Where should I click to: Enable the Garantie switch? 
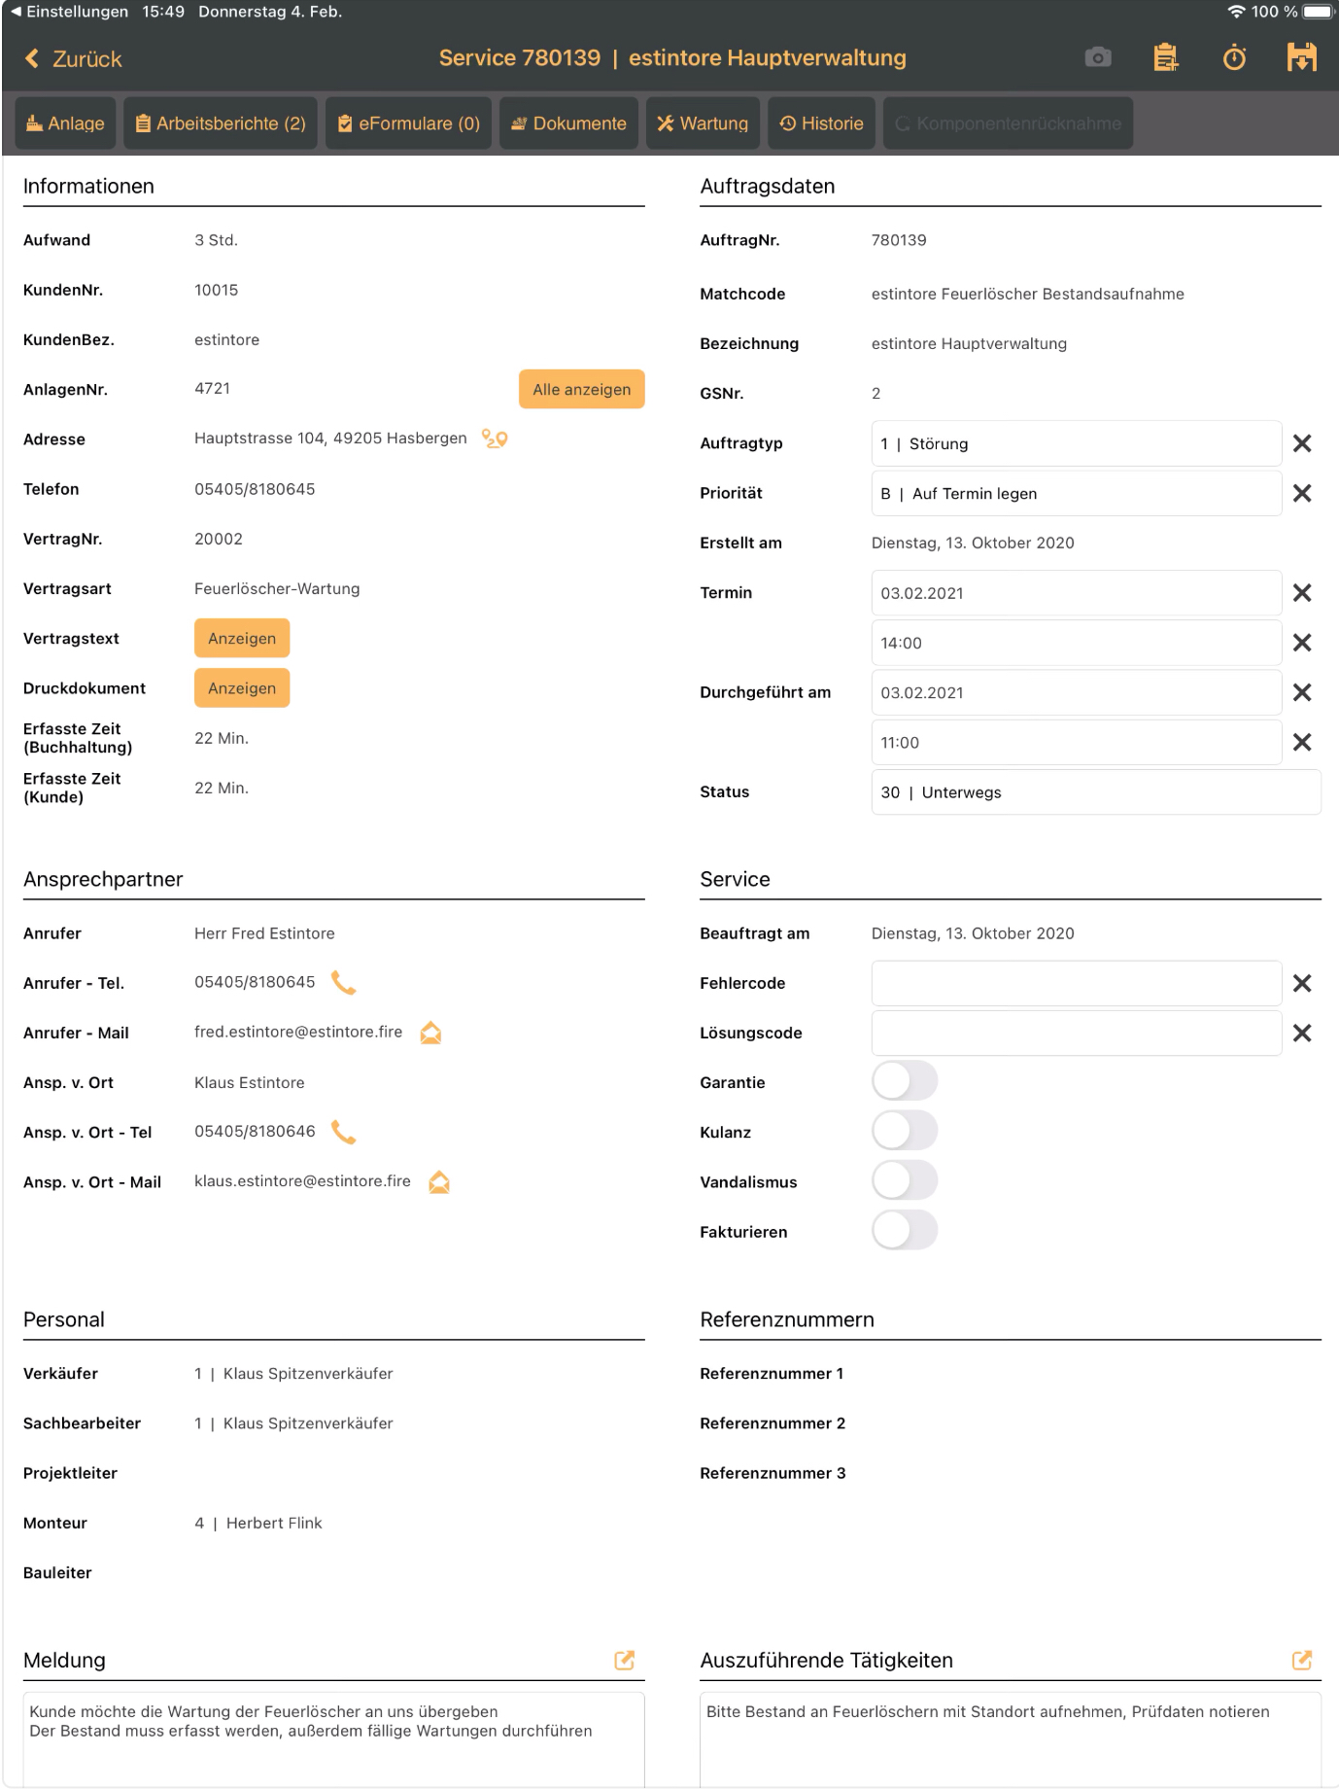[x=904, y=1081]
